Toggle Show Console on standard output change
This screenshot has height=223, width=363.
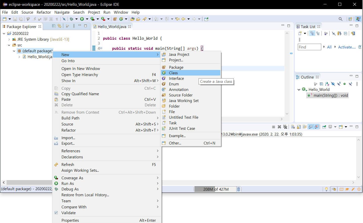tap(310, 127)
